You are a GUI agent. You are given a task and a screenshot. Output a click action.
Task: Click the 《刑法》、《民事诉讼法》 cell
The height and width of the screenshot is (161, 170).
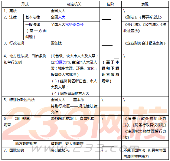(x=145, y=18)
